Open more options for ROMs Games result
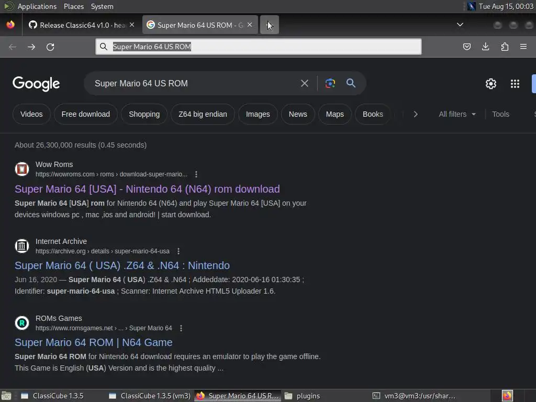536x402 pixels. (x=181, y=328)
